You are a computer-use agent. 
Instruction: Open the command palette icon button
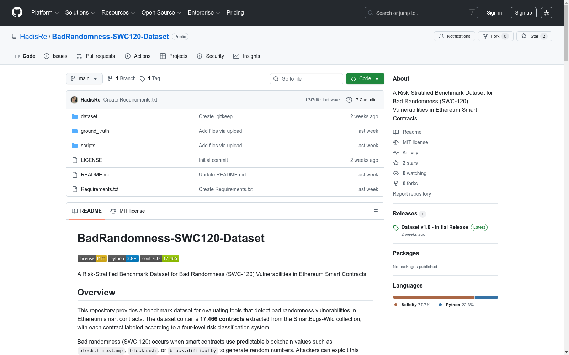pos(546,13)
